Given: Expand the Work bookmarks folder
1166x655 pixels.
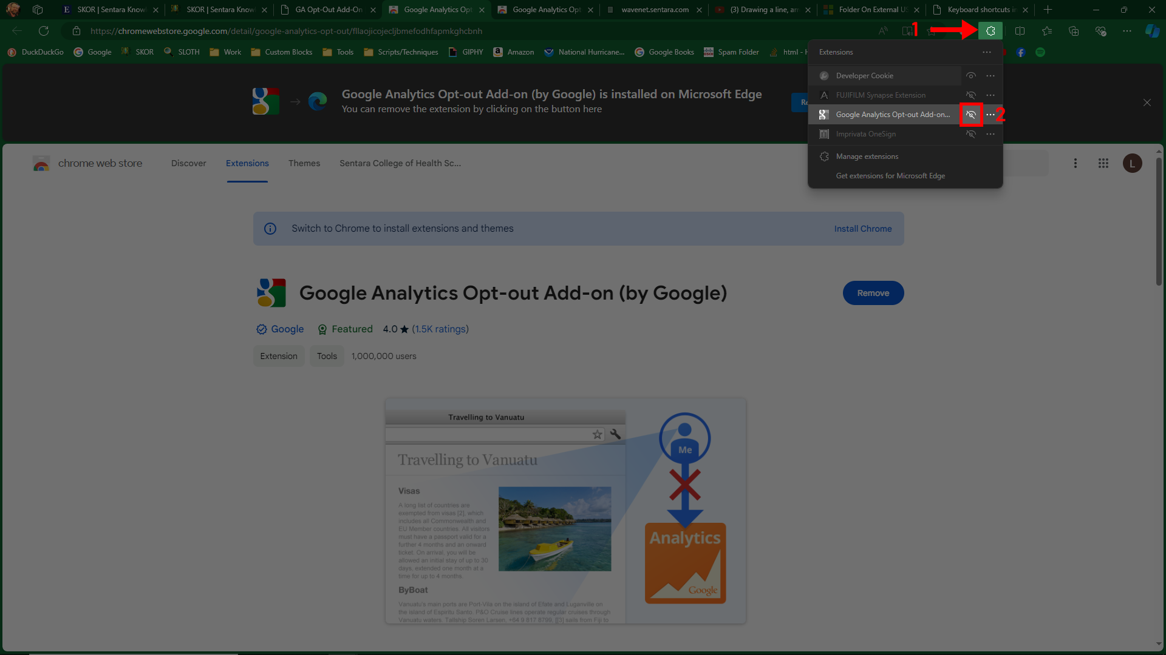Looking at the screenshot, I should coord(225,52).
